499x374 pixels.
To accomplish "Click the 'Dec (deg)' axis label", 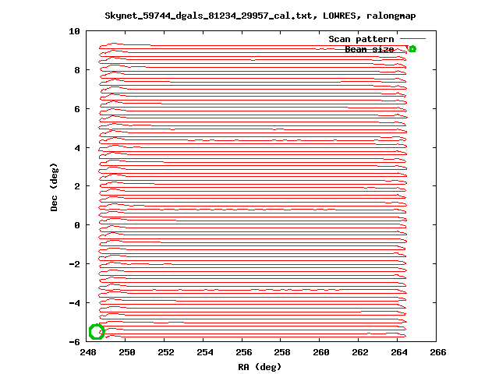I will click(54, 187).
